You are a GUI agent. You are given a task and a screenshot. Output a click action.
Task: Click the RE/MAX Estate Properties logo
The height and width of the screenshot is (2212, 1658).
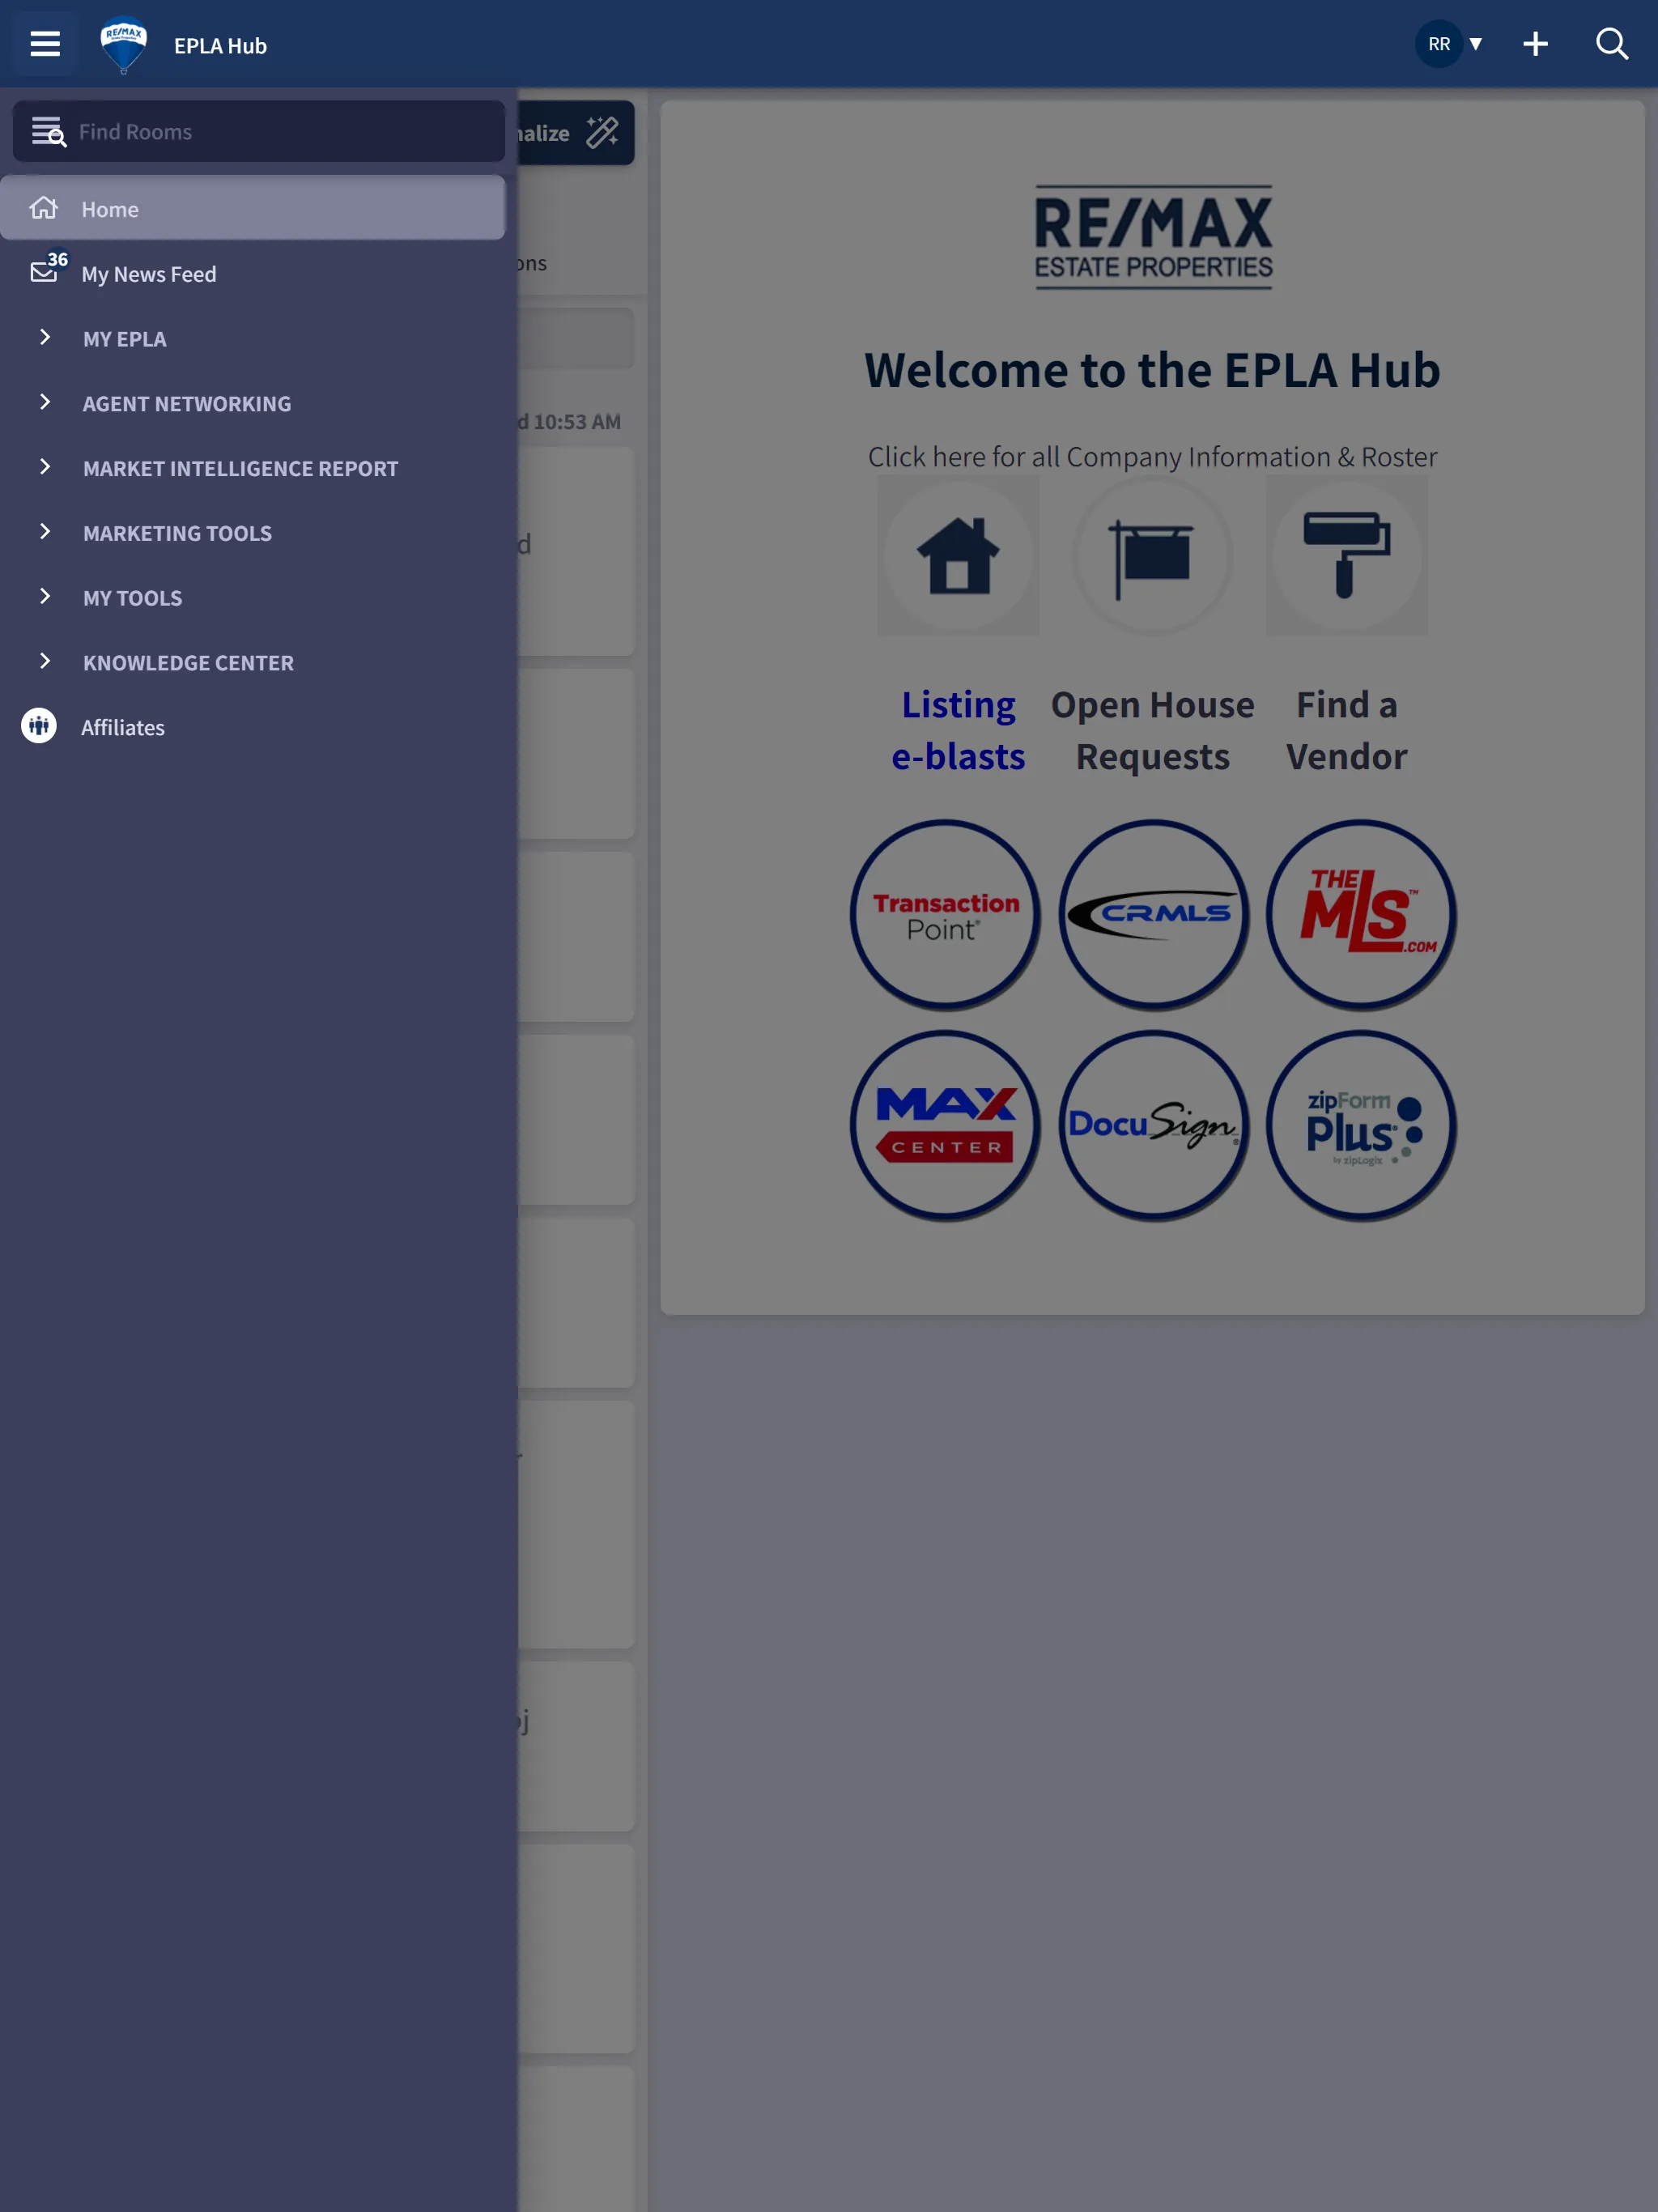1153,237
